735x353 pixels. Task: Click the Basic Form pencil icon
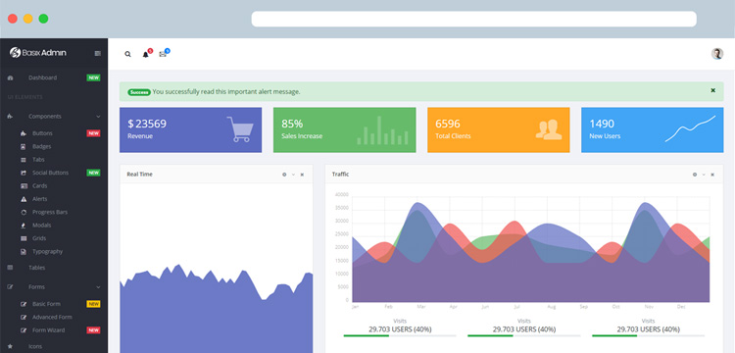pos(24,304)
